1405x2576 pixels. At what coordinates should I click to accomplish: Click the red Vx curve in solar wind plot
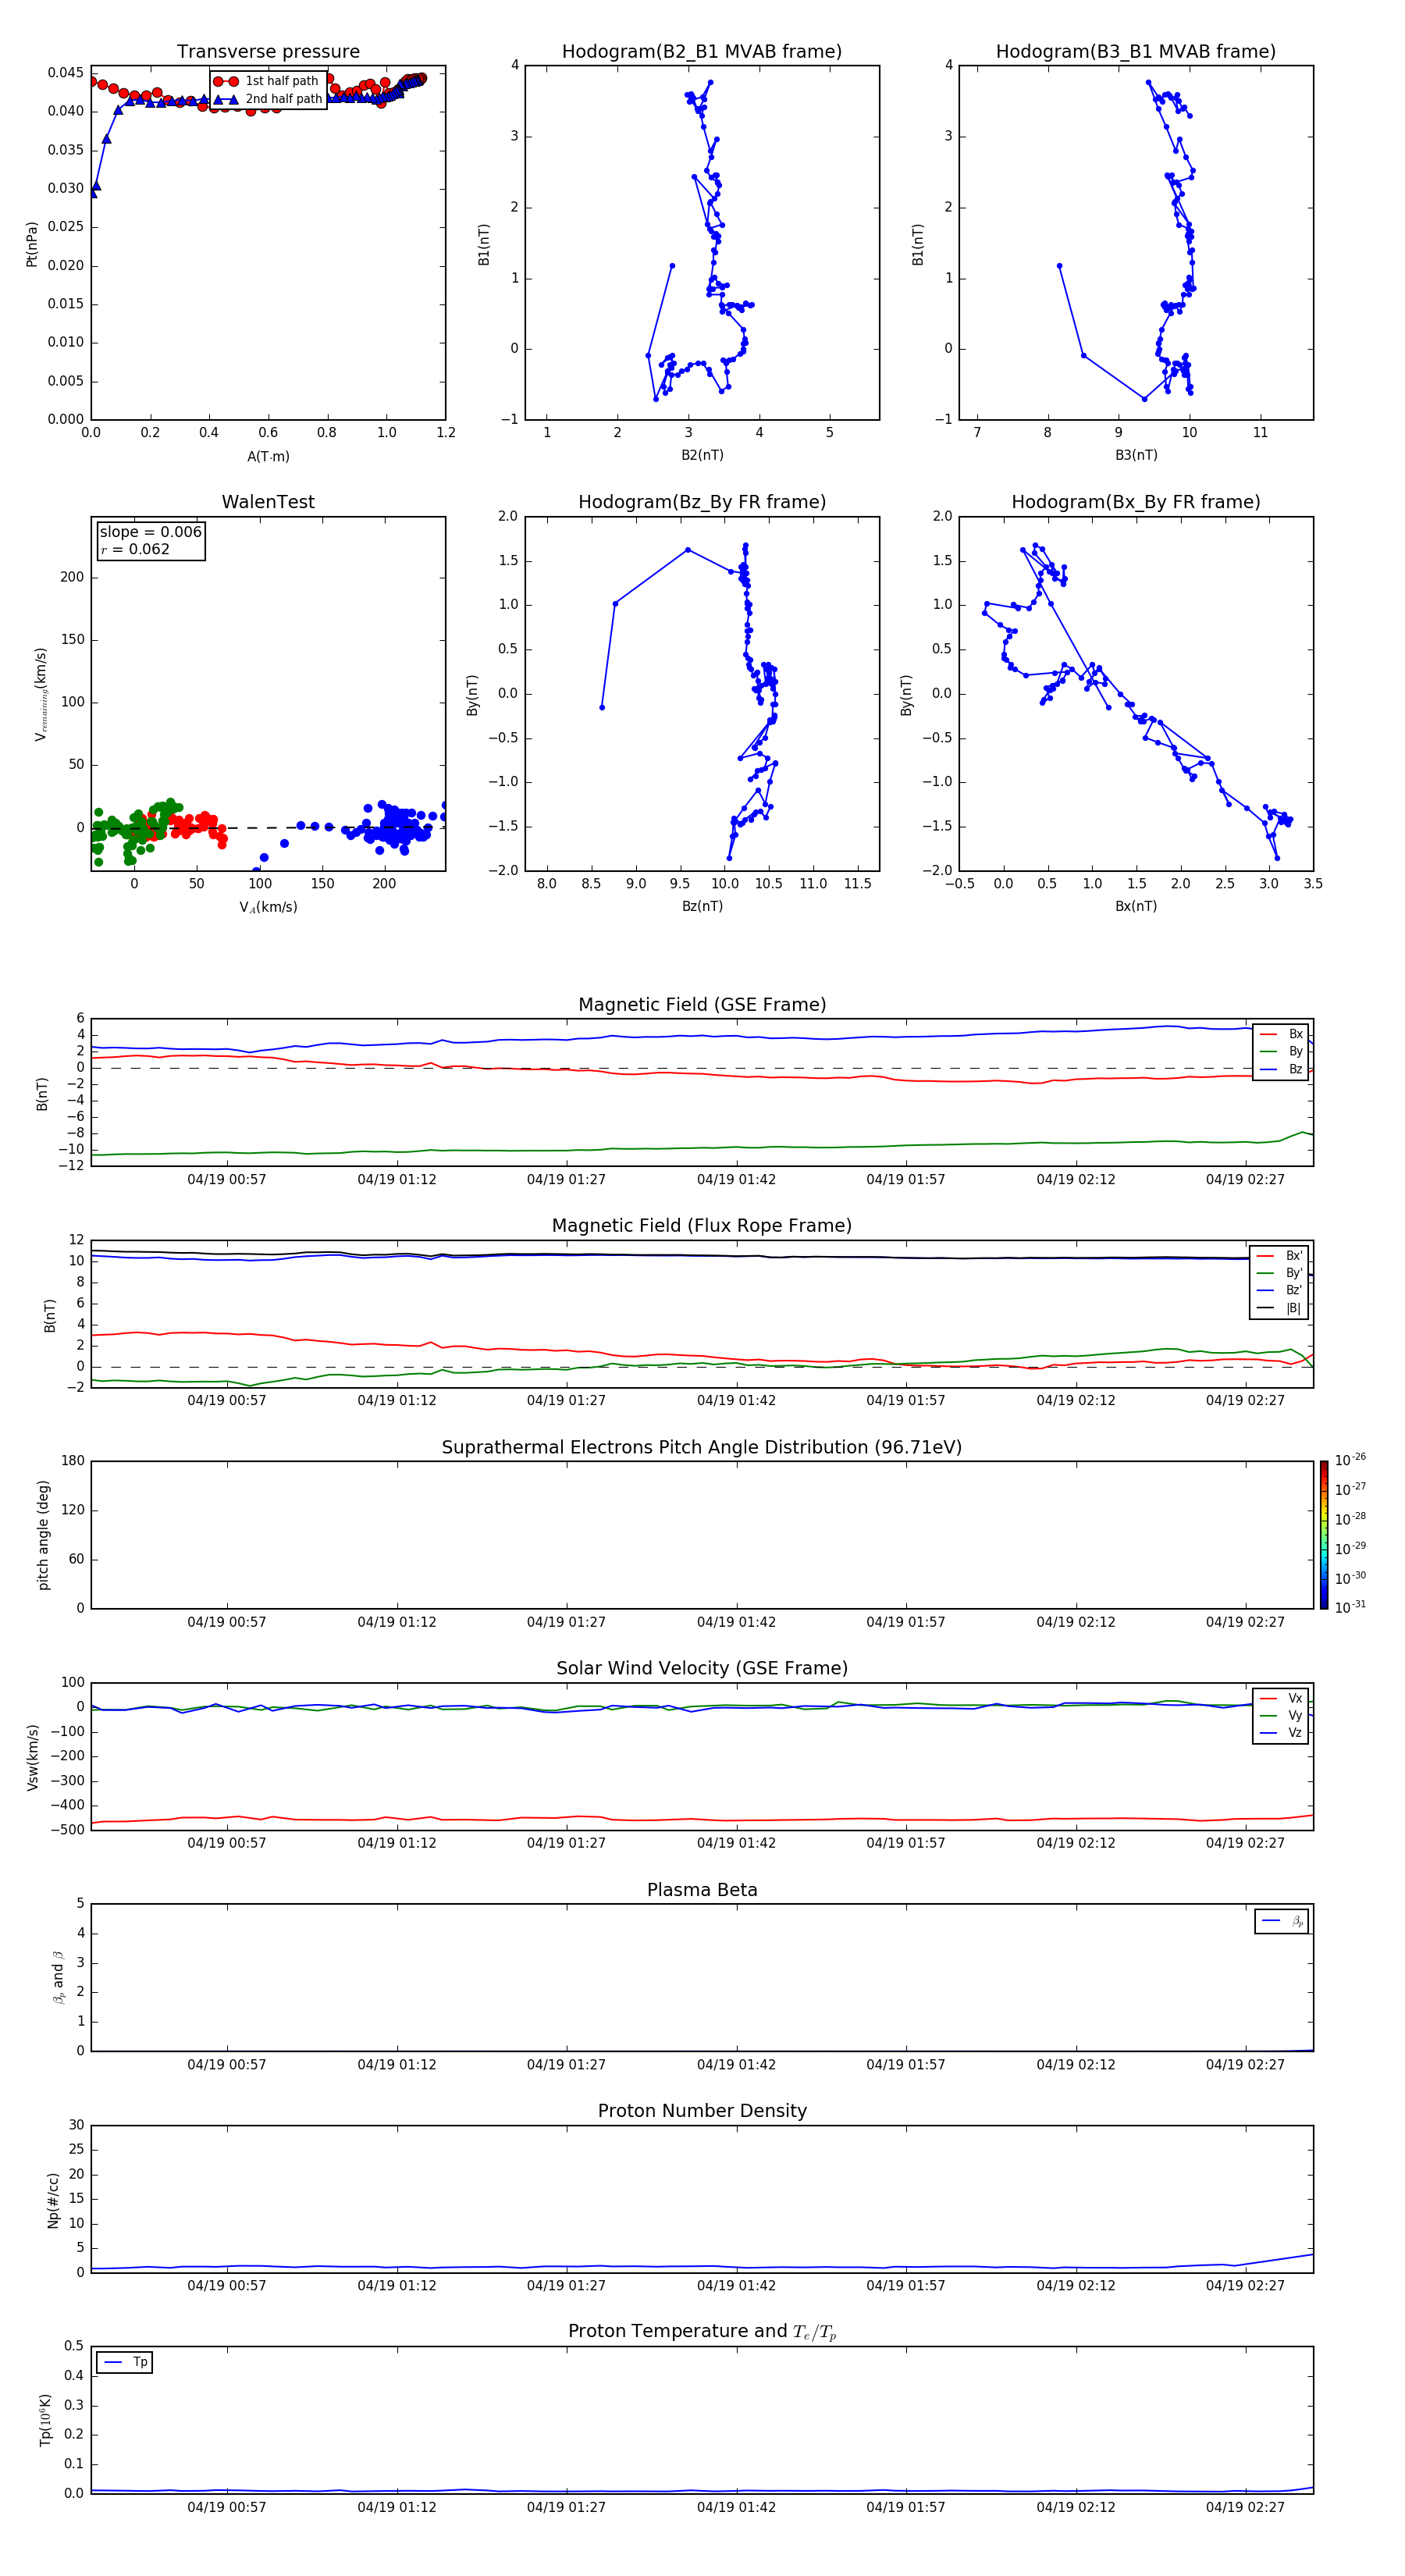[700, 1819]
